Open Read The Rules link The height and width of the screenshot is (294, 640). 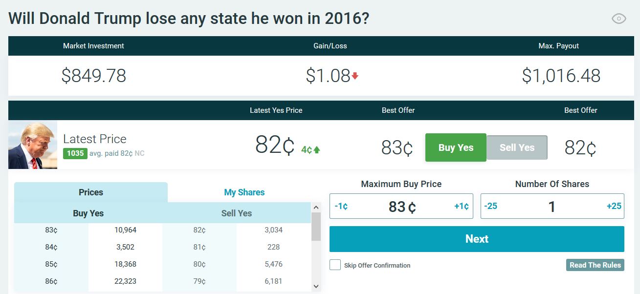pos(595,265)
